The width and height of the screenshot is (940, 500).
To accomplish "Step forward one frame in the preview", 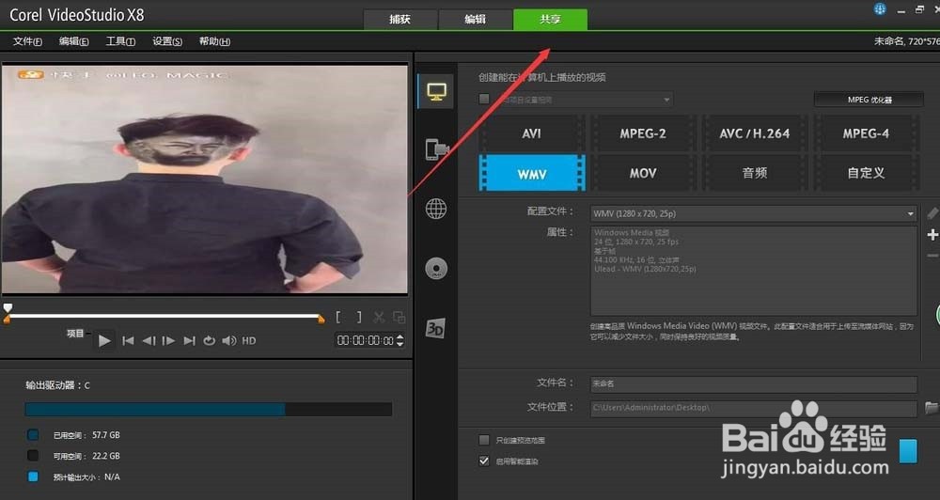I will click(169, 340).
